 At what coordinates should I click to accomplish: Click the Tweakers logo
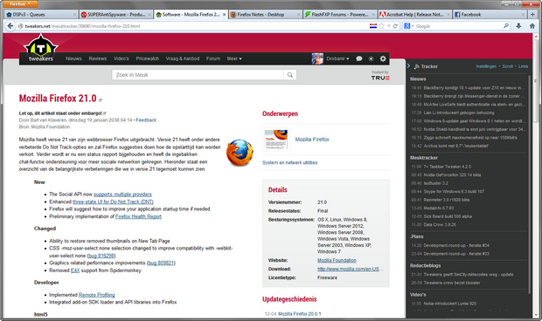[41, 49]
